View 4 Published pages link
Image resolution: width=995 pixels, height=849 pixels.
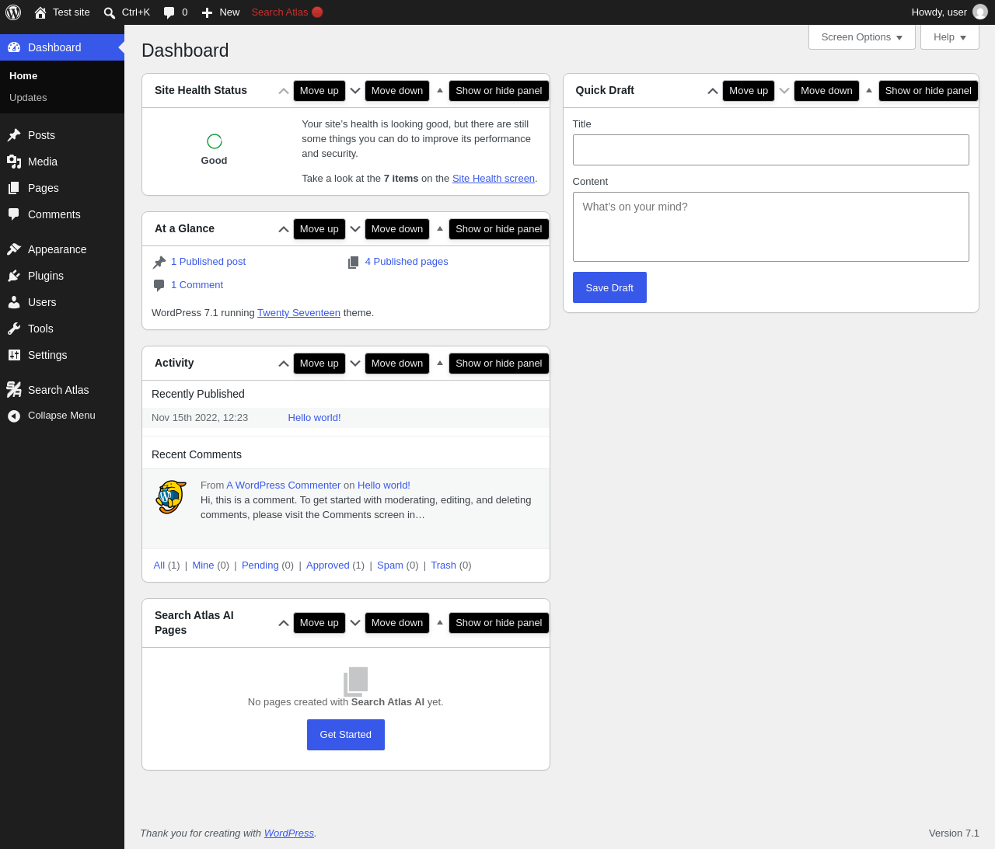pos(407,262)
